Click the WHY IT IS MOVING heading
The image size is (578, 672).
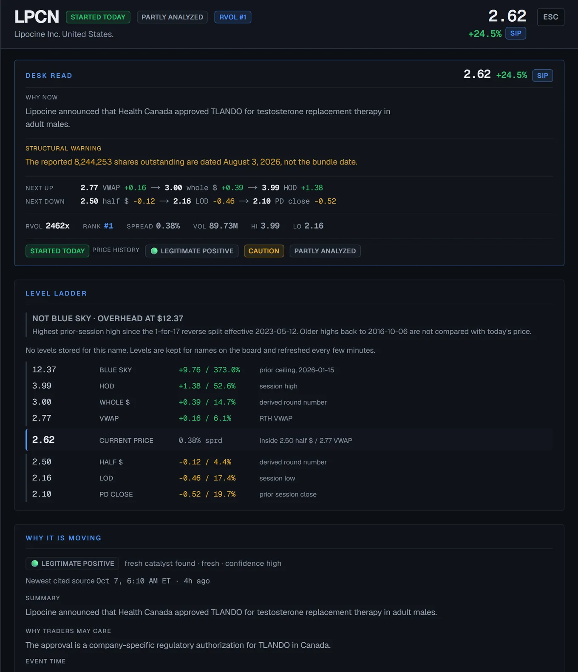pos(63,538)
